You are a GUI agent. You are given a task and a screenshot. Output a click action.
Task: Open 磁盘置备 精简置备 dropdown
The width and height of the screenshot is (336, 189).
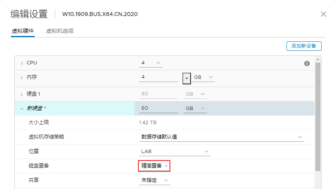point(154,166)
